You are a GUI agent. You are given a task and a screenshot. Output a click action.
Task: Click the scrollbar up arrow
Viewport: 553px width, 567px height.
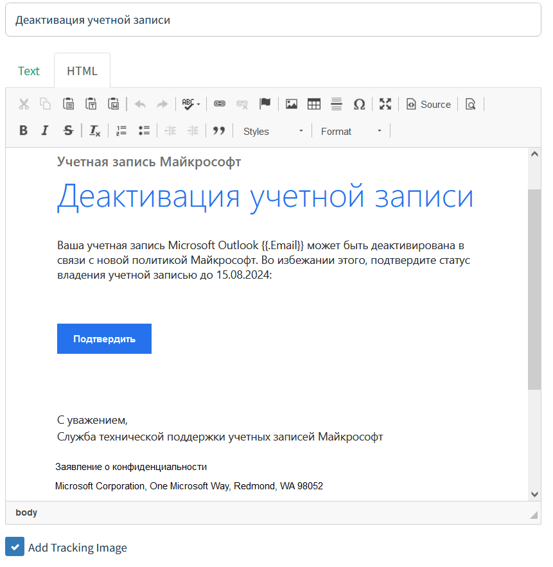click(534, 154)
